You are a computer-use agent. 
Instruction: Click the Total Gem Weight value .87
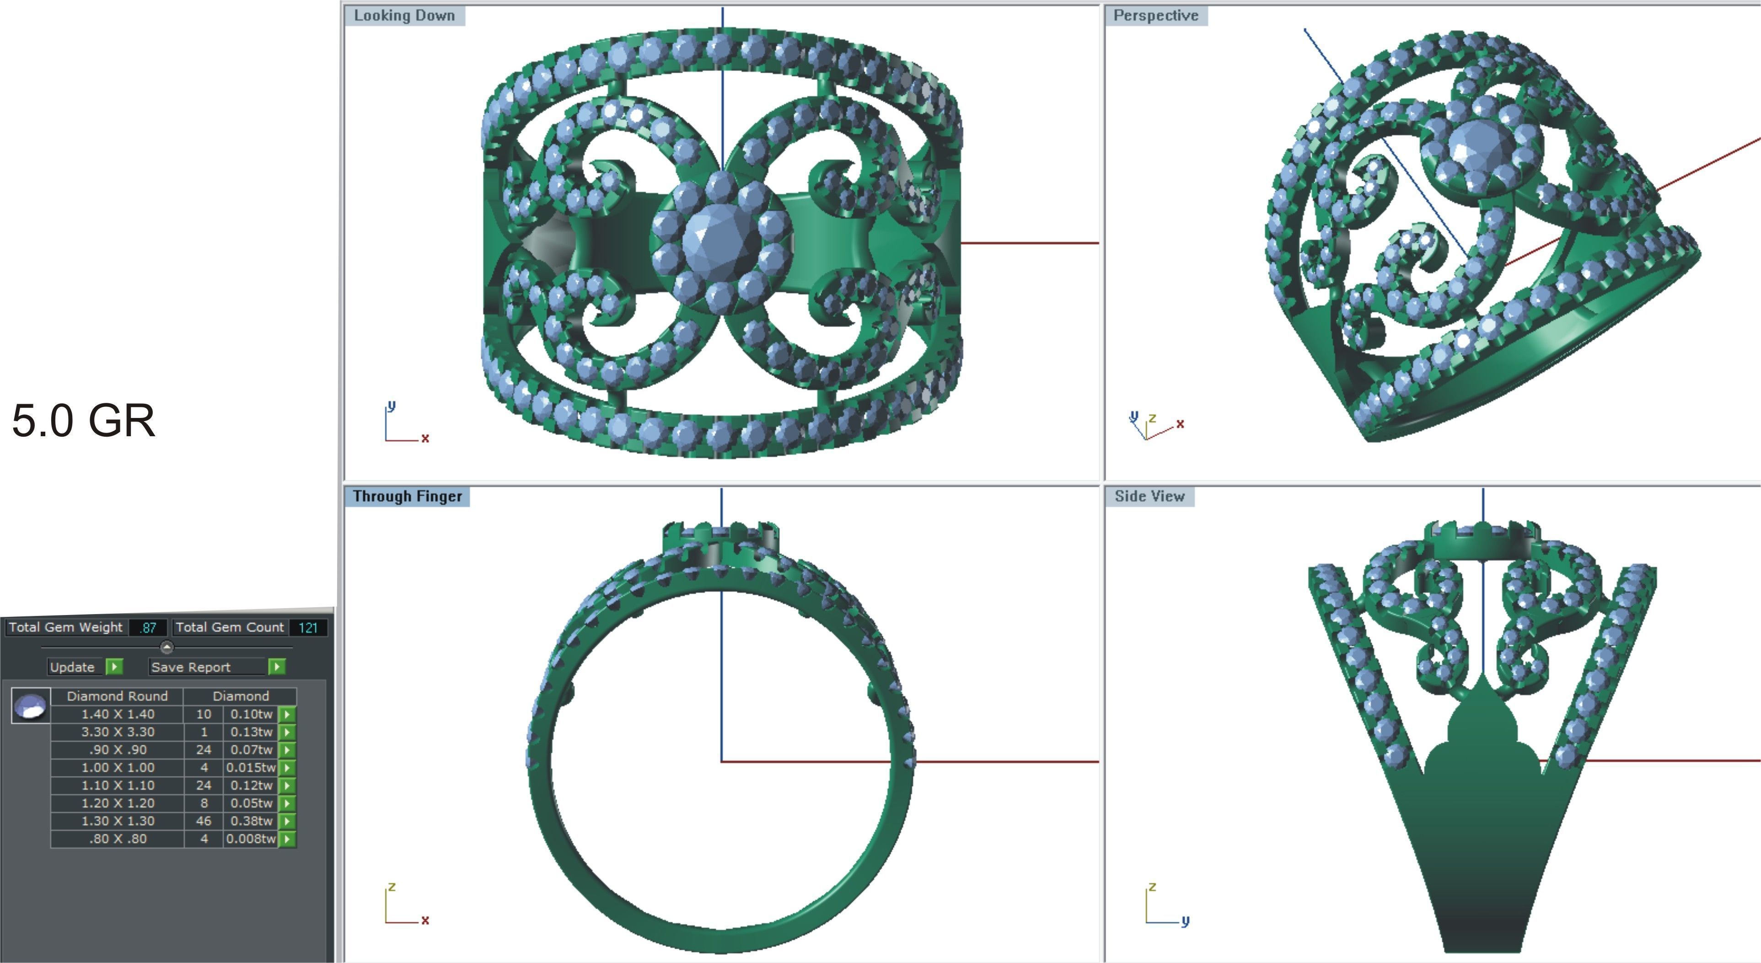148,627
